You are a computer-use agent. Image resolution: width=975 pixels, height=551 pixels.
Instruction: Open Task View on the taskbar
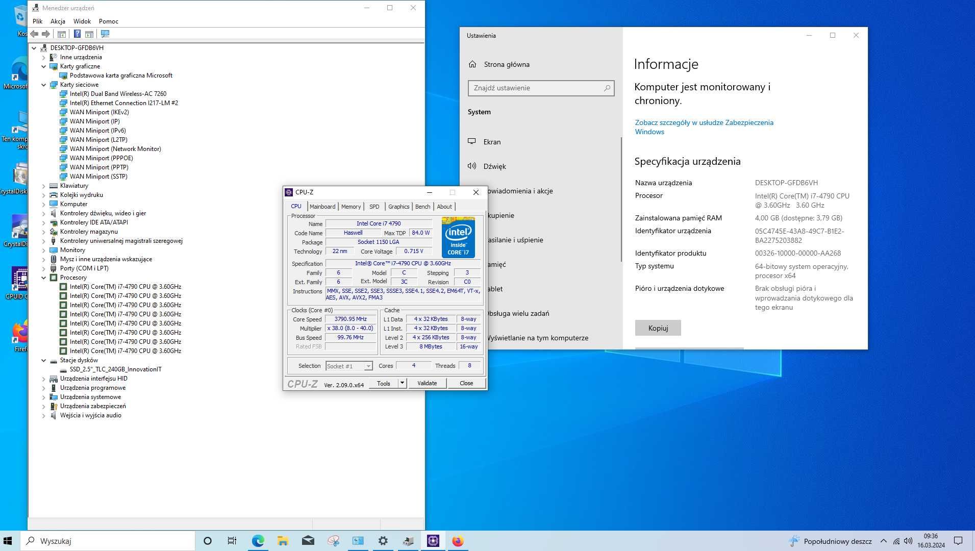pyautogui.click(x=232, y=541)
